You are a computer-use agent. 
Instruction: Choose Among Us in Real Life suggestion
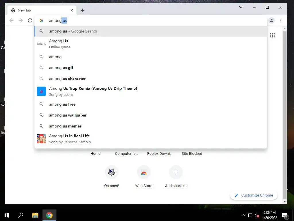coord(151,139)
